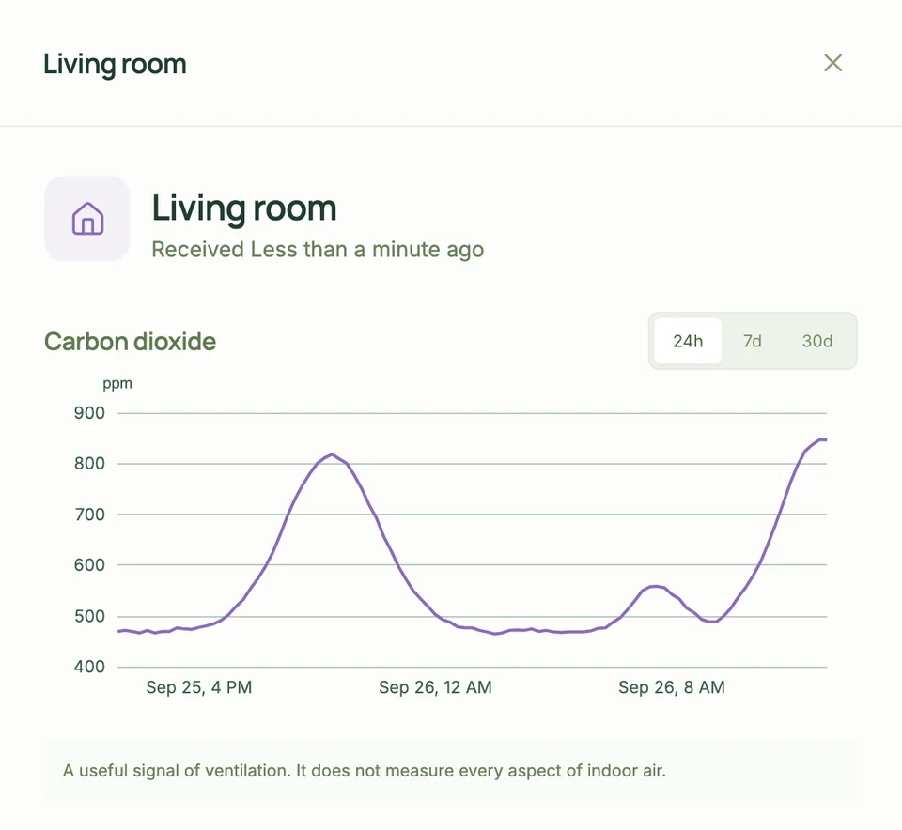Switch to the 30d time range
Viewport: 902px width, 830px height.
click(816, 341)
